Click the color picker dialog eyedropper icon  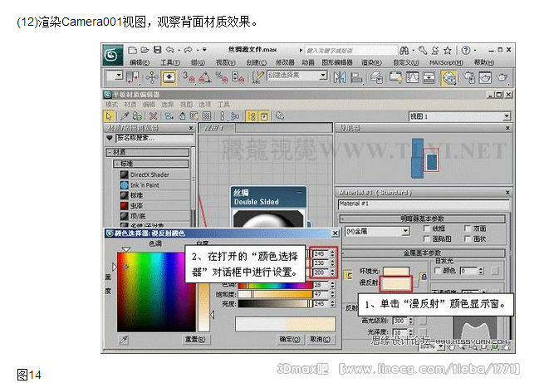[124, 339]
